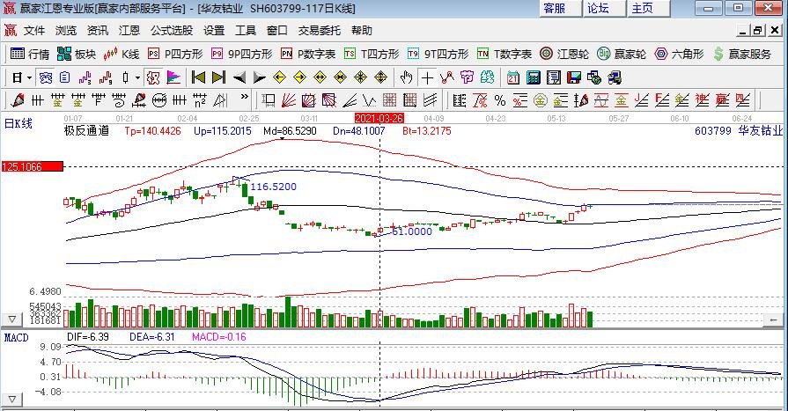The height and width of the screenshot is (411, 788).
Task: Click the arrow button right of volume panel
Action: point(773,319)
